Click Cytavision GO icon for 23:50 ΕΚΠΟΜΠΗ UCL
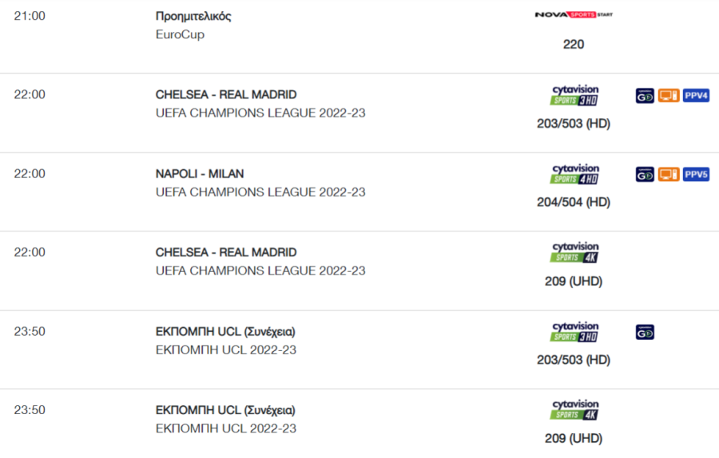The height and width of the screenshot is (458, 719). [x=645, y=332]
